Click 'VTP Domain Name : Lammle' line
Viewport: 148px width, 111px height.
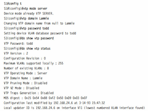pos(23,78)
